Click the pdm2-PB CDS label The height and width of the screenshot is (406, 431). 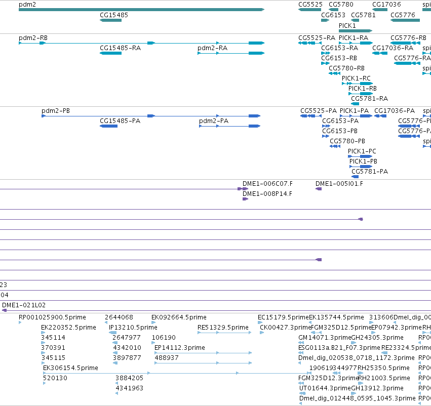pos(56,111)
